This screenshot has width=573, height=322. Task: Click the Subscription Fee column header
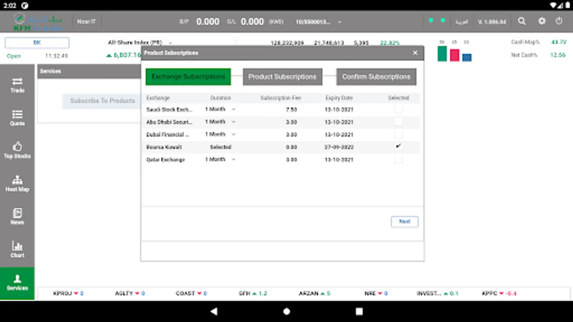281,98
